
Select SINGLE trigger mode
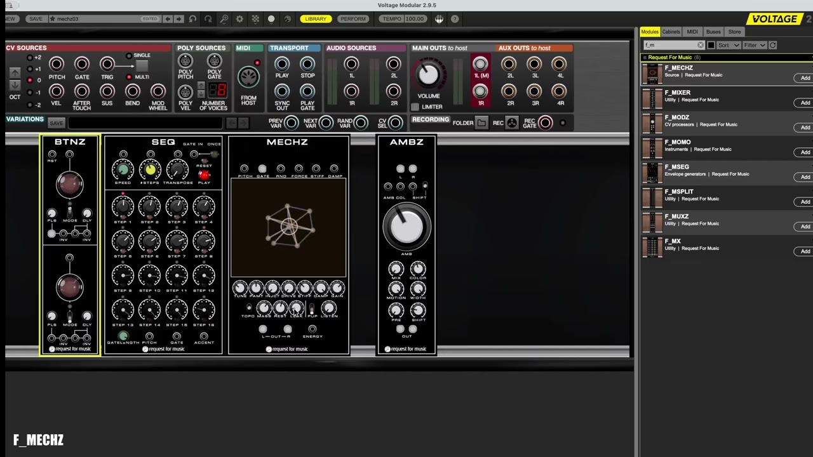click(x=129, y=56)
